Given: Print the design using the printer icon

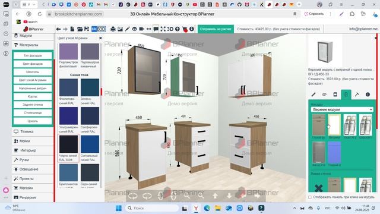Looking at the screenshot, I should coord(113,29).
